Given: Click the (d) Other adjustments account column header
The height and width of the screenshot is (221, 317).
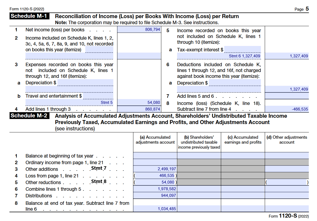Looking at the screenshot, I should point(287,140).
